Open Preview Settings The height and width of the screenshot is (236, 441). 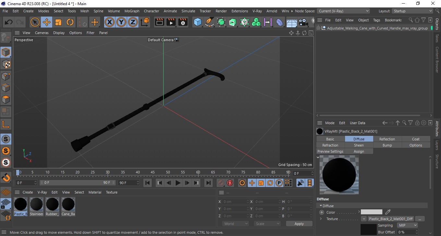click(330, 151)
